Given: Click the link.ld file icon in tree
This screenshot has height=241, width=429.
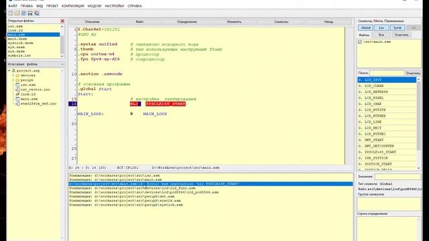Looking at the screenshot, I should [x=17, y=94].
